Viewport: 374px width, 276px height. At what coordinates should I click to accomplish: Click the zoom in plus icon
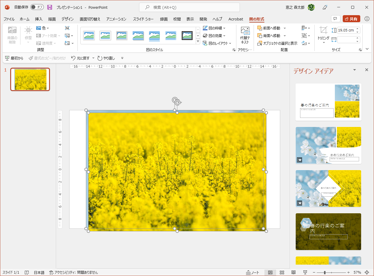(x=348, y=272)
